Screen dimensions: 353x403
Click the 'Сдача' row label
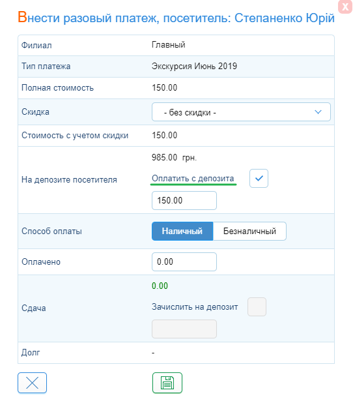point(34,308)
